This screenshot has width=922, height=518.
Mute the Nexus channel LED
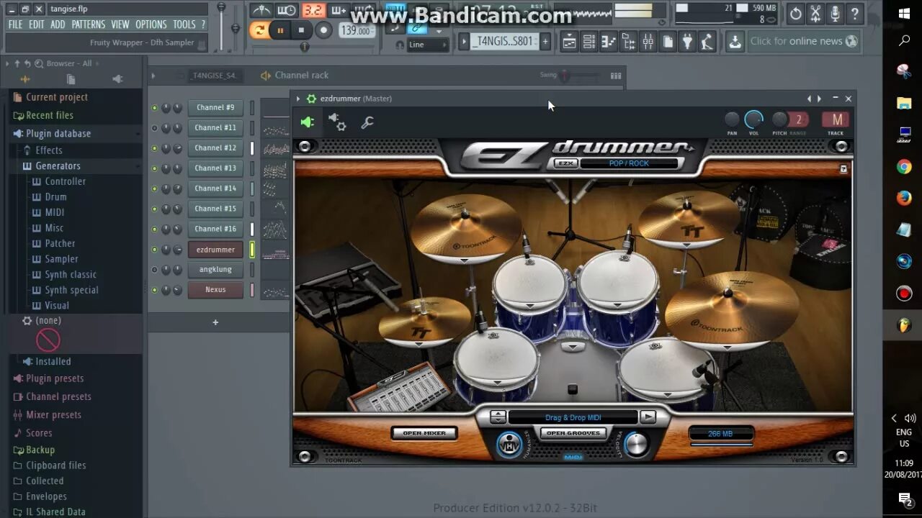(154, 290)
